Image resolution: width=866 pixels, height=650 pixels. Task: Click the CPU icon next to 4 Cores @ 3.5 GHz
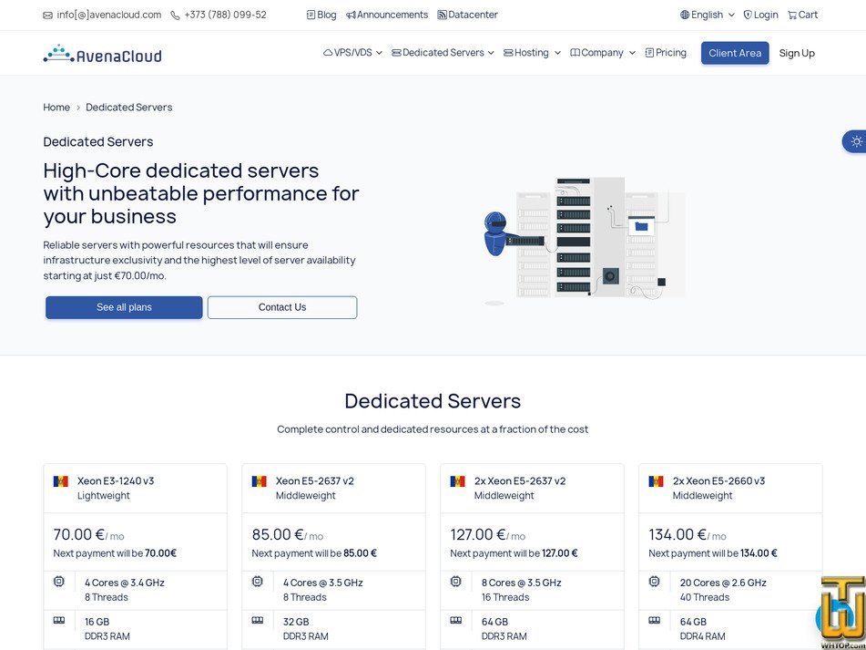258,582
